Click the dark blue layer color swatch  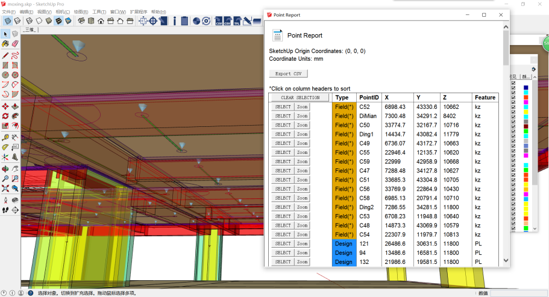coord(525,88)
